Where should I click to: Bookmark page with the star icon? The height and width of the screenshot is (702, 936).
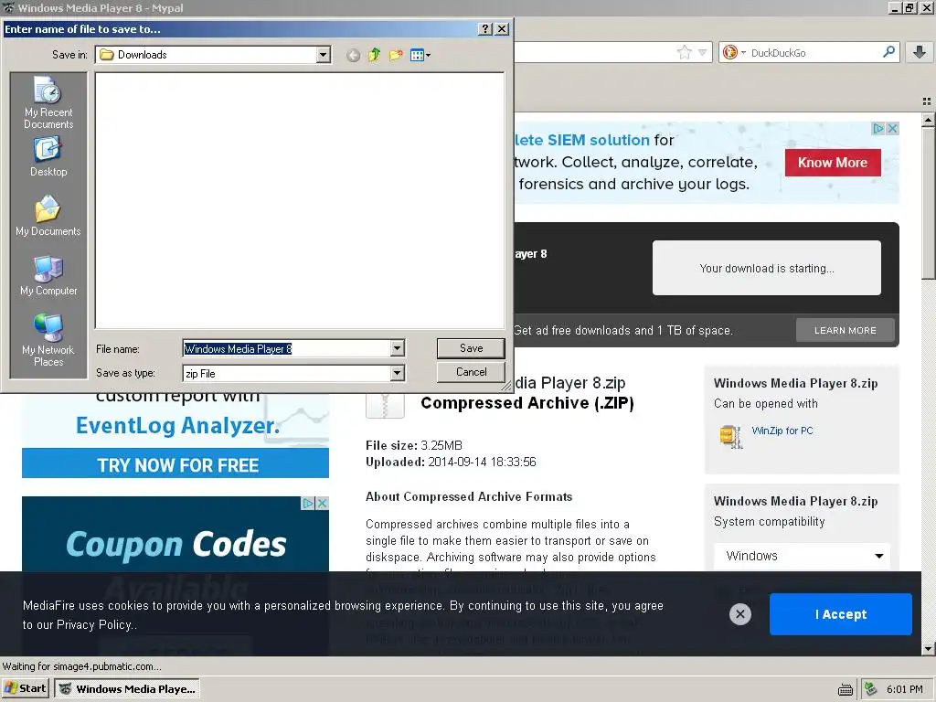[684, 52]
